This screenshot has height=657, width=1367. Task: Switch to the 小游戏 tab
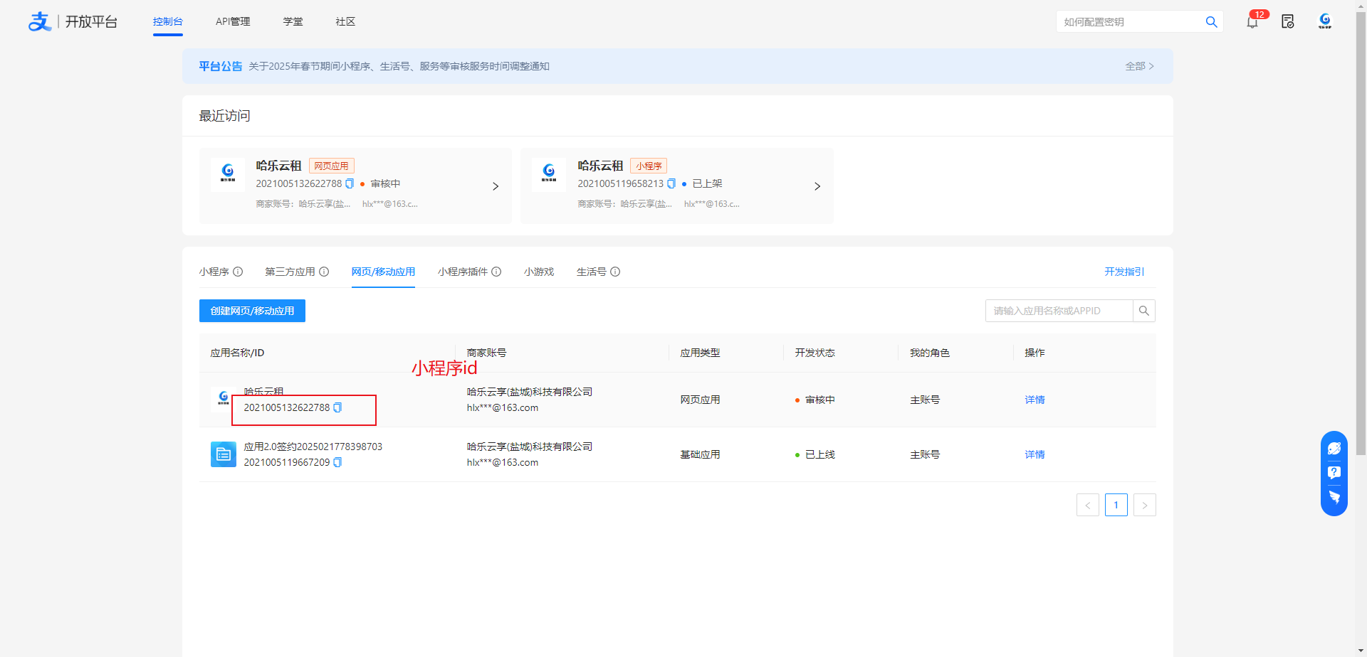click(x=539, y=272)
